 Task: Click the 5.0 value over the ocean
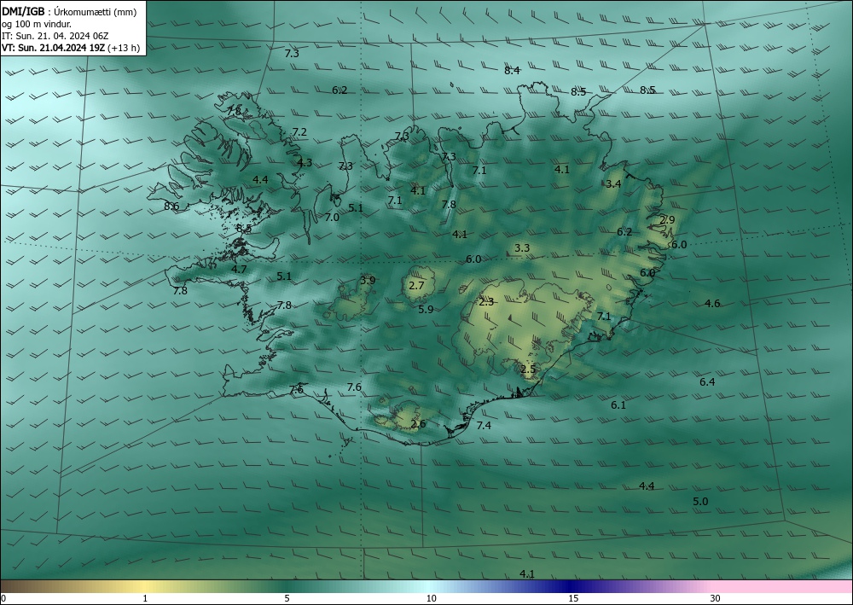click(700, 501)
